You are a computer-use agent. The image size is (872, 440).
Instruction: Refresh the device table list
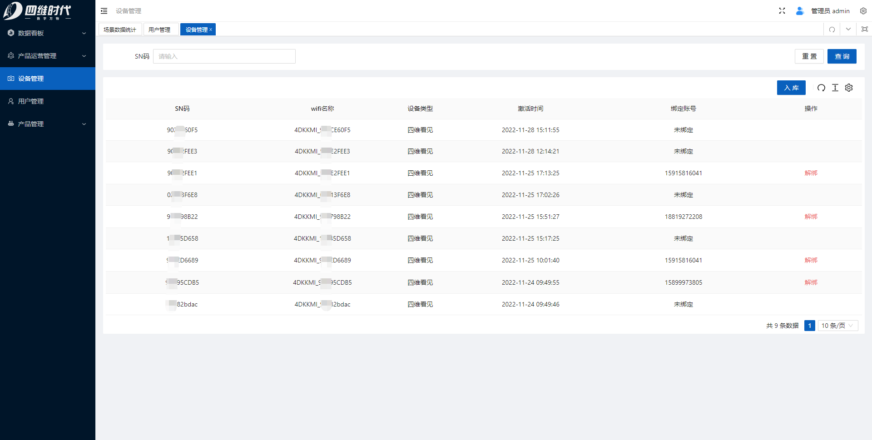tap(821, 88)
